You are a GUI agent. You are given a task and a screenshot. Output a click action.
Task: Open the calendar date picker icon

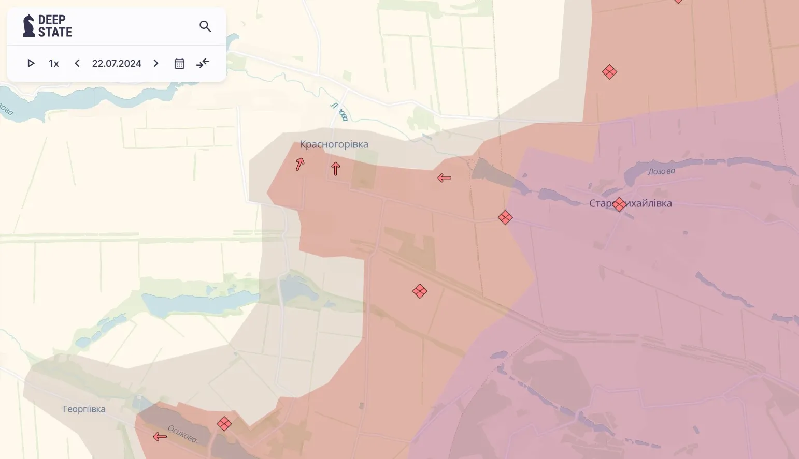[x=179, y=63]
